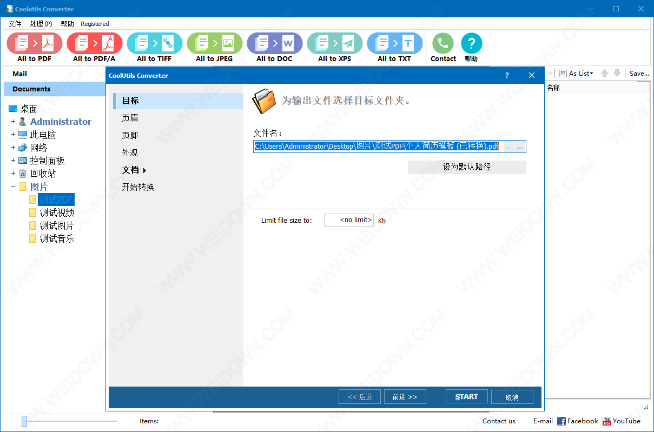Viewport: 654px width, 432px height.
Task: Select the Documents tab
Action: [x=55, y=89]
